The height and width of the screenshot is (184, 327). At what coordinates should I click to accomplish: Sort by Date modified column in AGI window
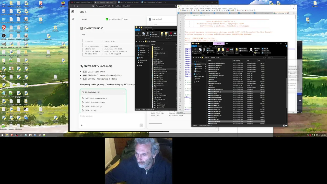(237, 60)
